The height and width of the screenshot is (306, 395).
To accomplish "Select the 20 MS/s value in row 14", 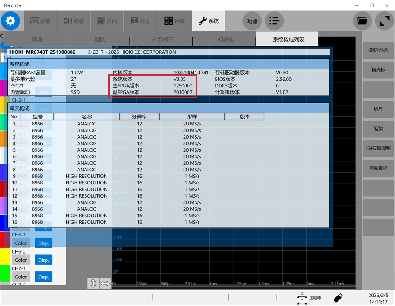I will point(192,209).
